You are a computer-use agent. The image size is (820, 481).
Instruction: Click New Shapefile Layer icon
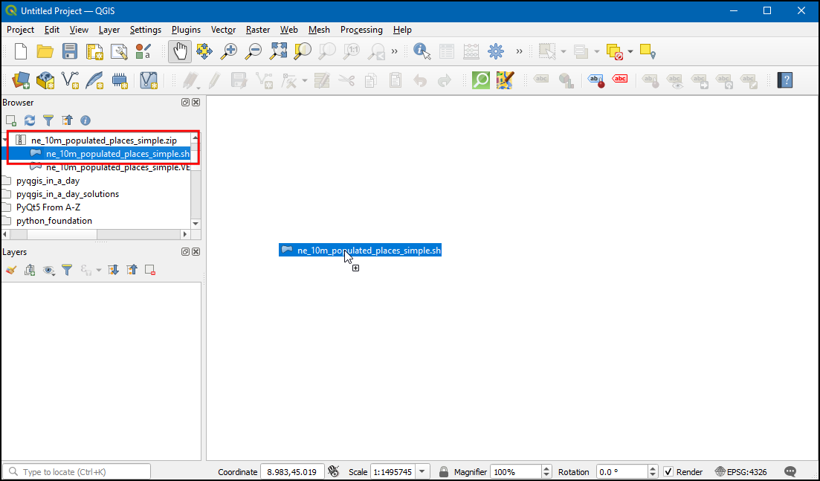(x=70, y=80)
